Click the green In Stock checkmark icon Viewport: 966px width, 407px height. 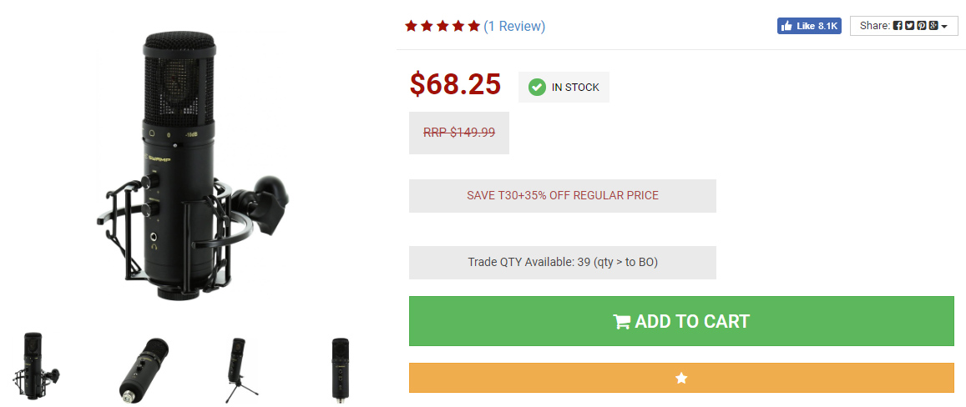pos(537,87)
